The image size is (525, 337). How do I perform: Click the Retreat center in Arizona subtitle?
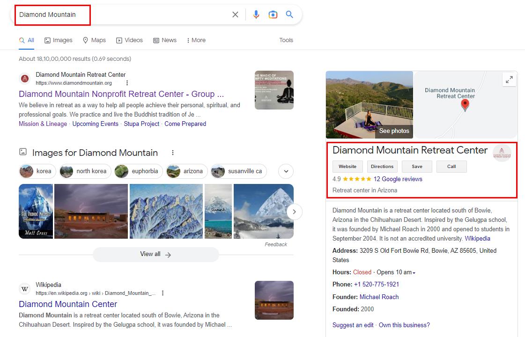[x=365, y=190]
